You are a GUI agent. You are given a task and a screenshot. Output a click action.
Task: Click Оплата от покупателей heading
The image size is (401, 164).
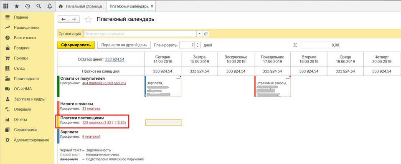[x=83, y=78]
